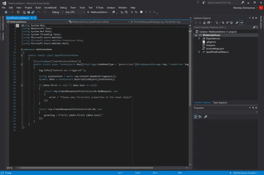Screen dimensions: 264x175
Task: Toggle Categorized view in Properties panel
Action: click(196, 116)
